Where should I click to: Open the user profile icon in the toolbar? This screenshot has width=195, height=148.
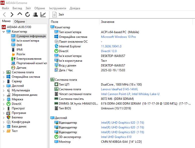35,15
